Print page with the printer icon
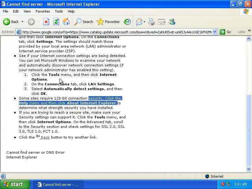The height and width of the screenshot is (189, 252). [x=152, y=22]
